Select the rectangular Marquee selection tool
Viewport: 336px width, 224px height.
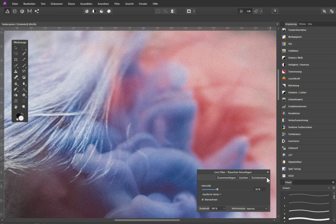click(x=24, y=48)
